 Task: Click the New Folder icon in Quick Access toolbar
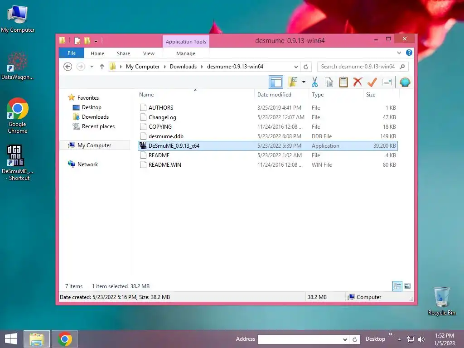87,40
